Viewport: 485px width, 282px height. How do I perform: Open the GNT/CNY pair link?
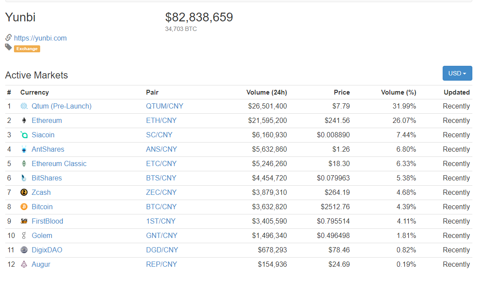tap(162, 235)
